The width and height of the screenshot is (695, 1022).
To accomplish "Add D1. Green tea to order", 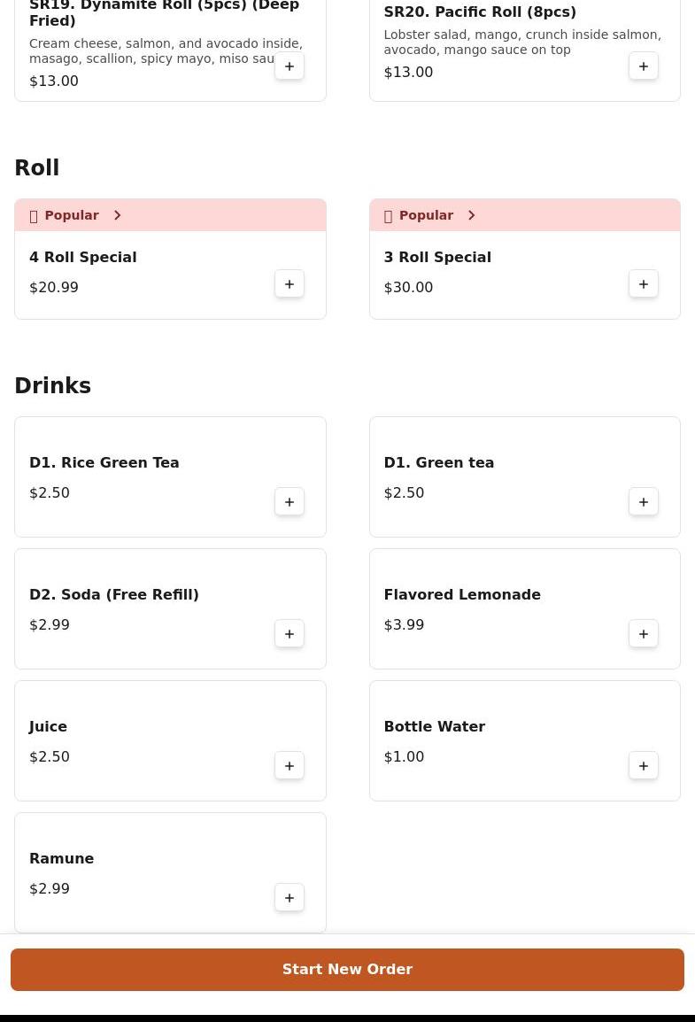I will 644,502.
